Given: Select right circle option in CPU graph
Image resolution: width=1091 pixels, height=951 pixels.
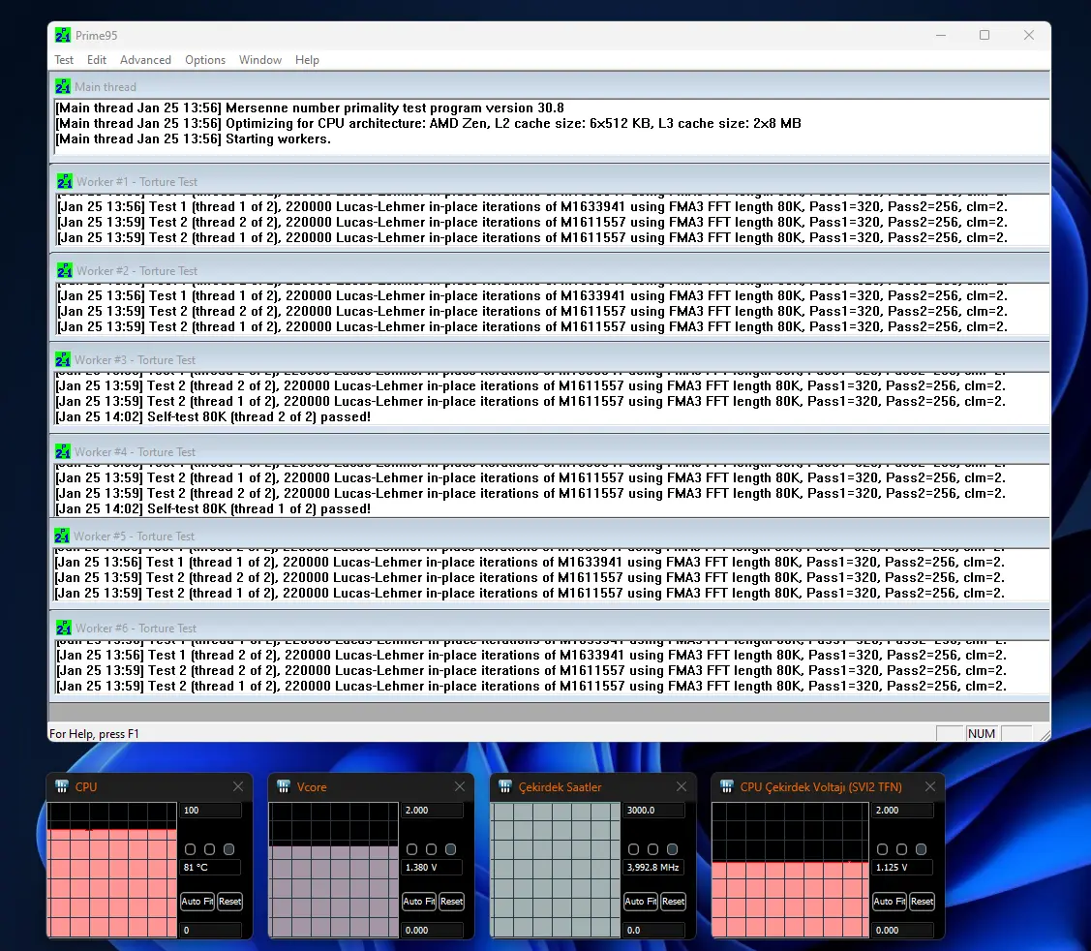Looking at the screenshot, I should (228, 849).
